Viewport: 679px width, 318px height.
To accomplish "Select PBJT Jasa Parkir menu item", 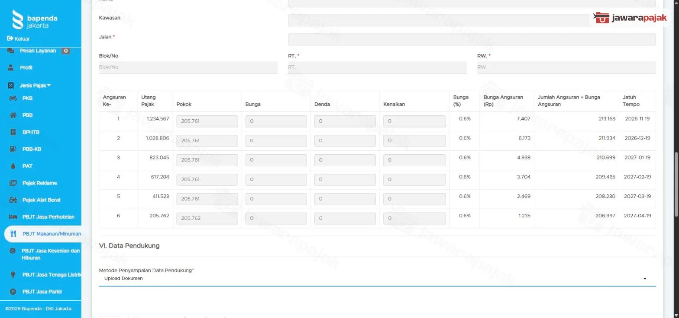I will [42, 292].
